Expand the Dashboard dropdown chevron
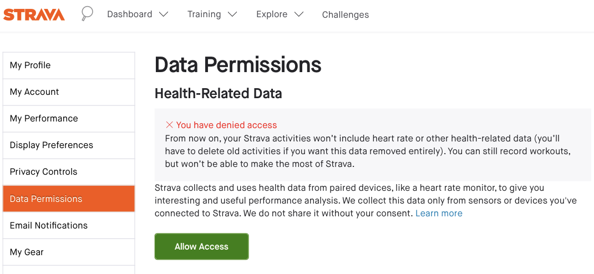This screenshot has height=274, width=594. (164, 14)
